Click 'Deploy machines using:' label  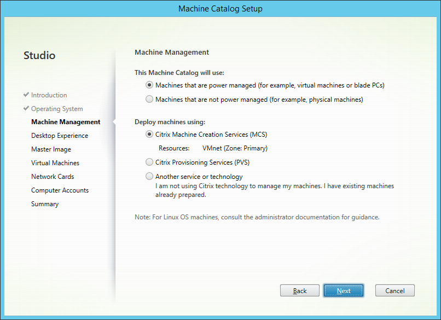tap(170, 122)
